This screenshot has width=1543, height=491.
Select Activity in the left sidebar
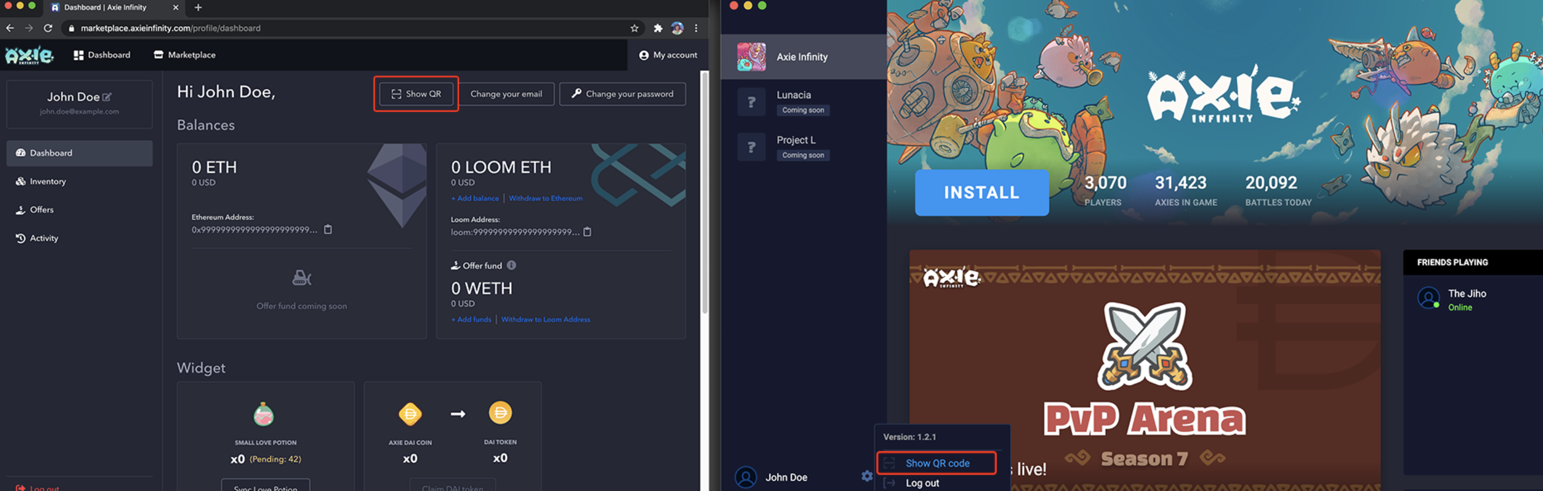click(x=80, y=238)
